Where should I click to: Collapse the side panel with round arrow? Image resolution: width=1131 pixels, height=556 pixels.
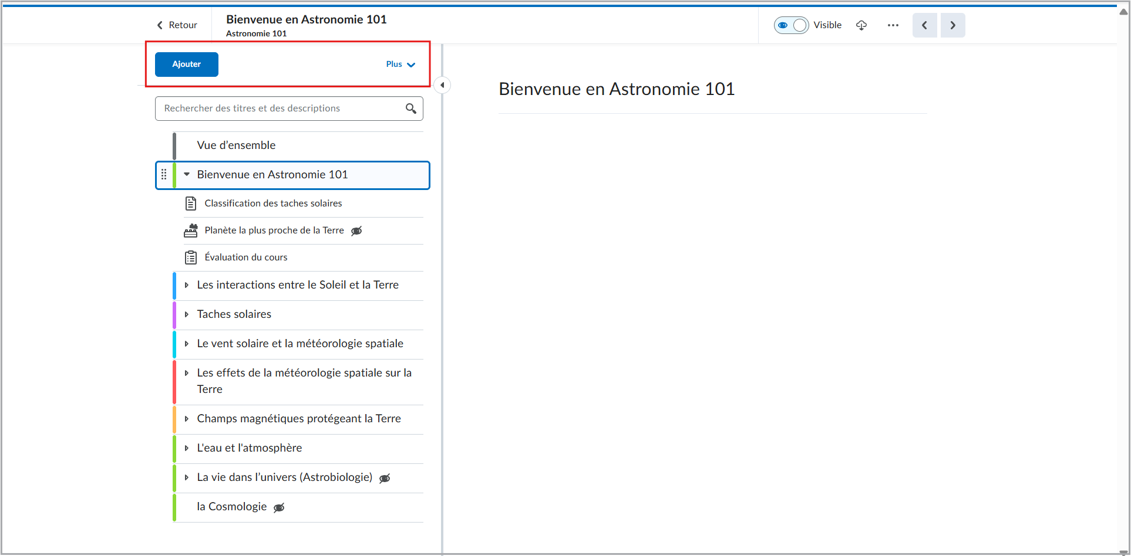pos(442,85)
